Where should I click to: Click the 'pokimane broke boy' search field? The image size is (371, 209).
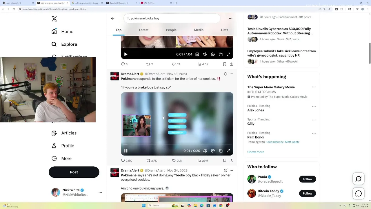[172, 18]
